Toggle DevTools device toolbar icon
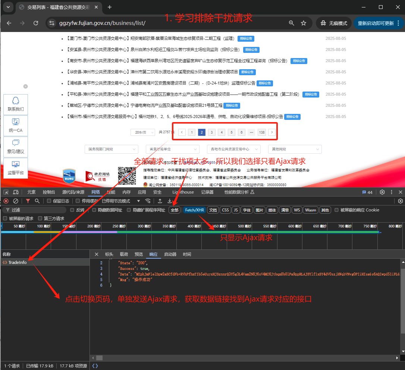Viewport: 405px width, 370px height. click(16, 192)
